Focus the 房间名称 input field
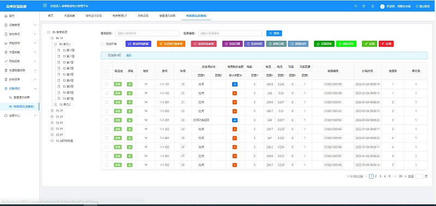This screenshot has height=206, width=436. [x=147, y=33]
